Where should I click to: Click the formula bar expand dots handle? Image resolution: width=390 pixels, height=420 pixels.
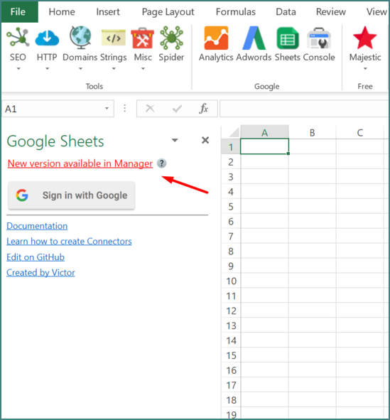coord(125,108)
